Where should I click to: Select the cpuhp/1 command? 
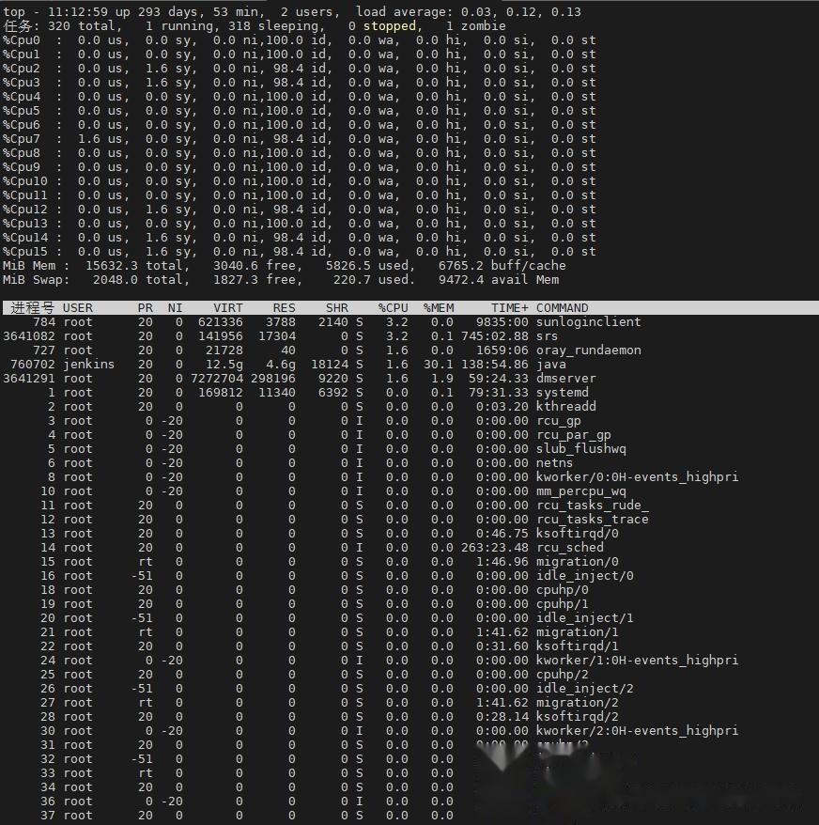(562, 604)
